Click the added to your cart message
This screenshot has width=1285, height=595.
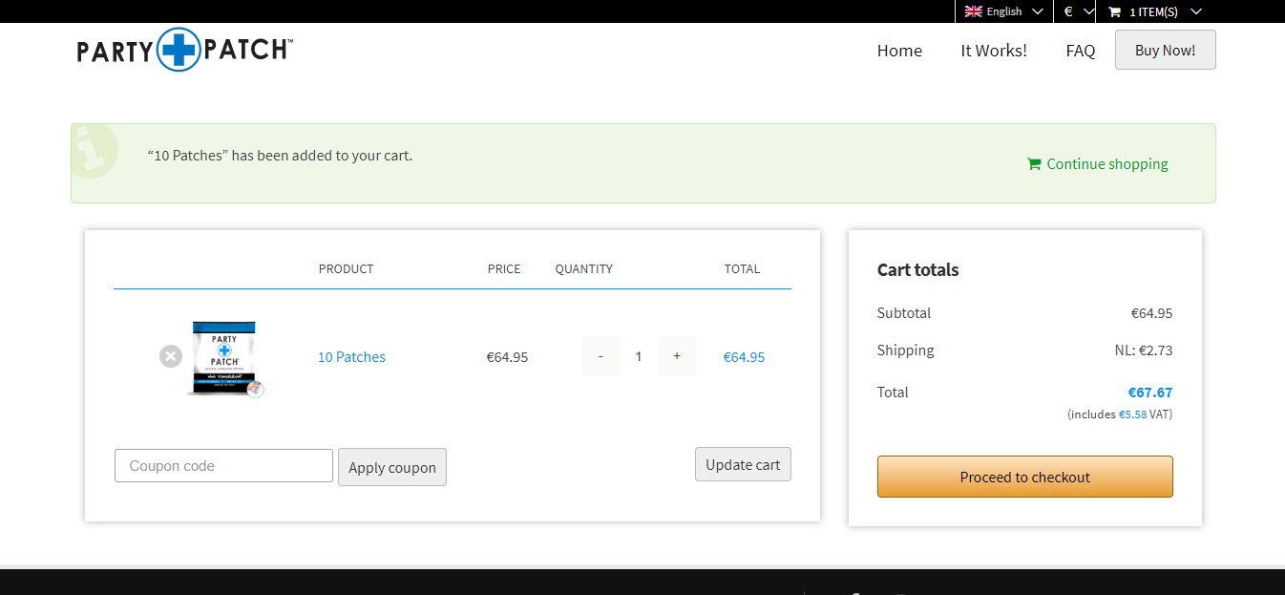pyautogui.click(x=281, y=155)
